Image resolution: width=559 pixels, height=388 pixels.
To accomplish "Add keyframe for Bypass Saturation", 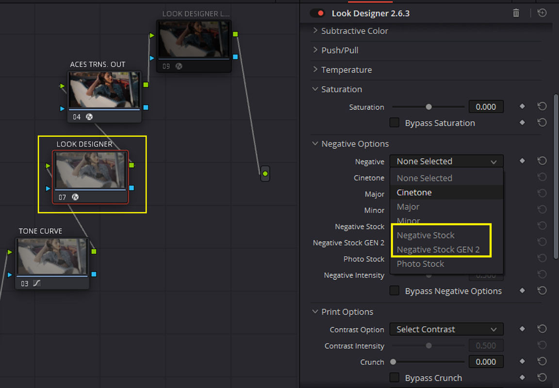I will [522, 123].
